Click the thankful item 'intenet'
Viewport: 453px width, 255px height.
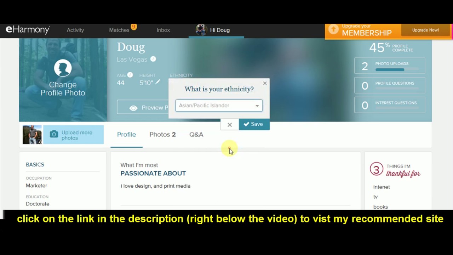coord(382,187)
